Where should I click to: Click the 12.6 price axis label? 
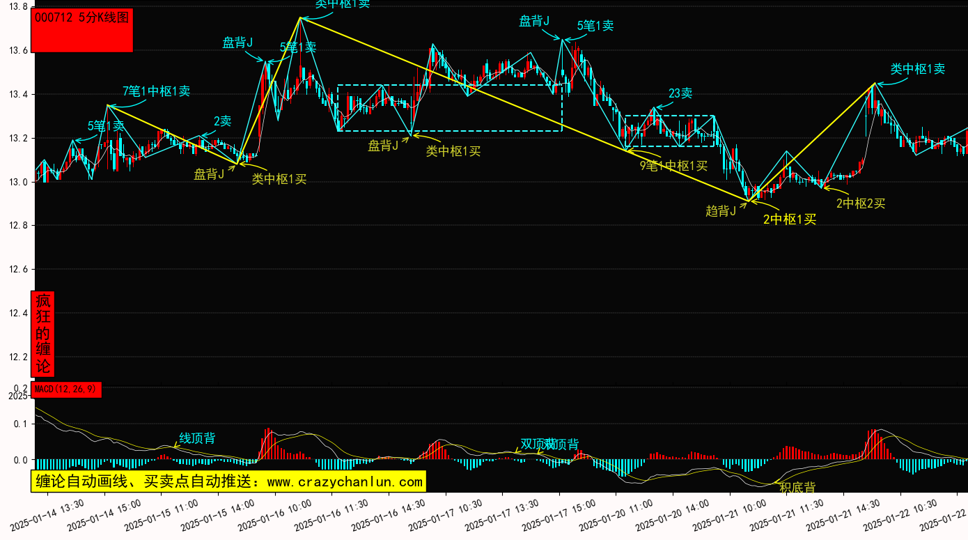(x=16, y=270)
